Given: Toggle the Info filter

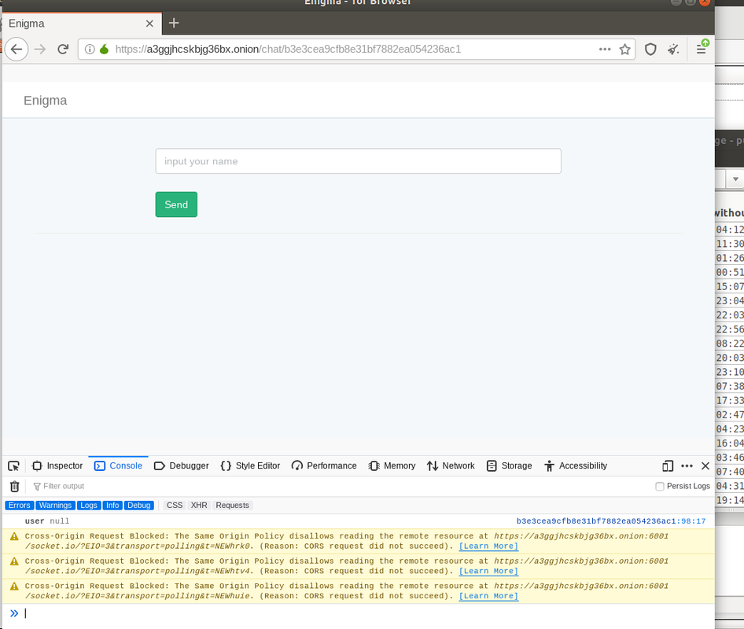Looking at the screenshot, I should (x=112, y=506).
